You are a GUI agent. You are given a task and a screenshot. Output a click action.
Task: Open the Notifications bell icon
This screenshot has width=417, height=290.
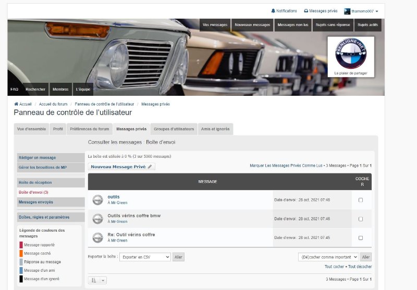click(x=273, y=11)
